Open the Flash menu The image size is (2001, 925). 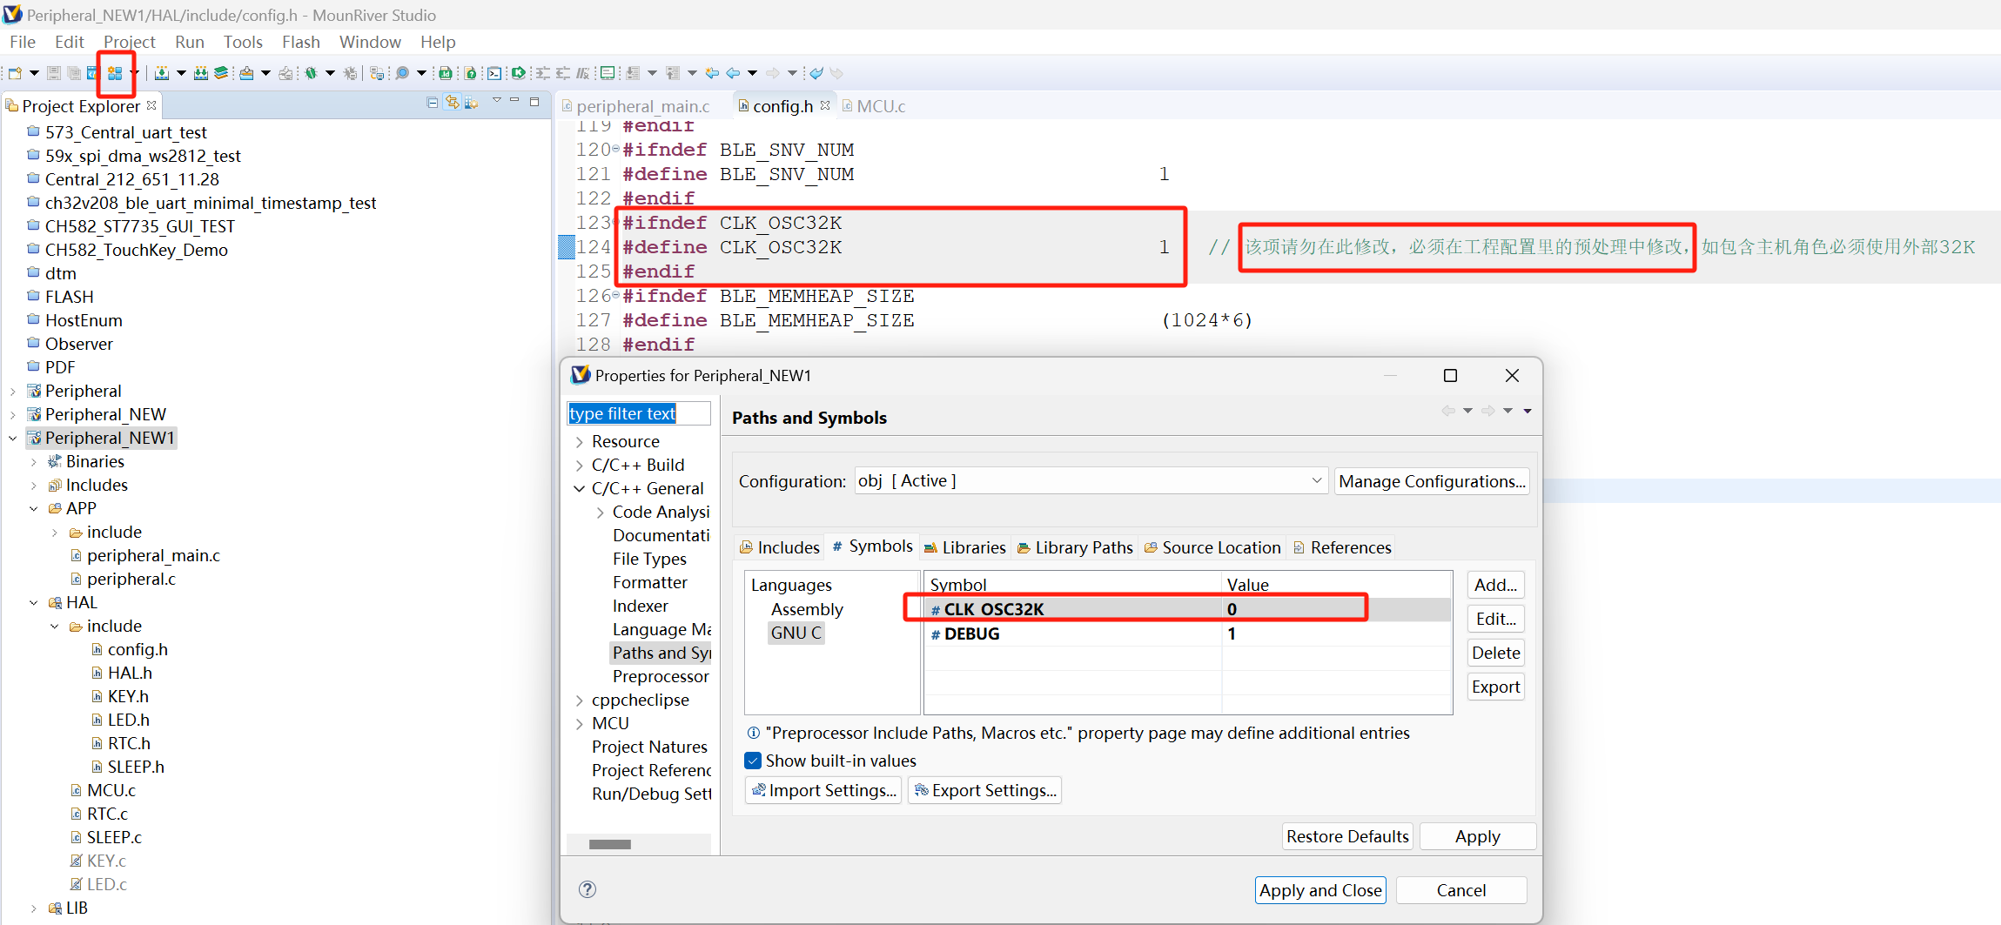click(301, 42)
